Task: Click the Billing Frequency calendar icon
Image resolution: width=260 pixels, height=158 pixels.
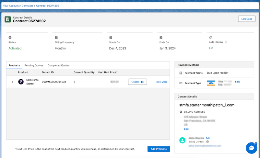Action: pos(56,38)
